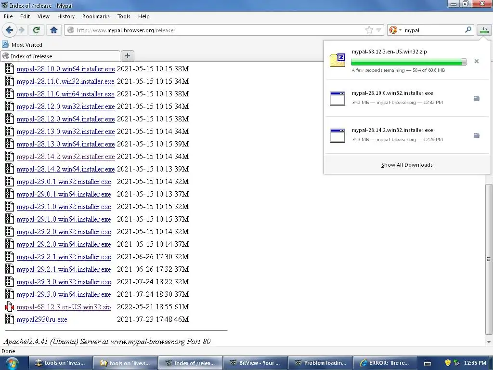Click the zip file icon in downloads panel
Screen dimensions: 493x370
click(x=337, y=60)
